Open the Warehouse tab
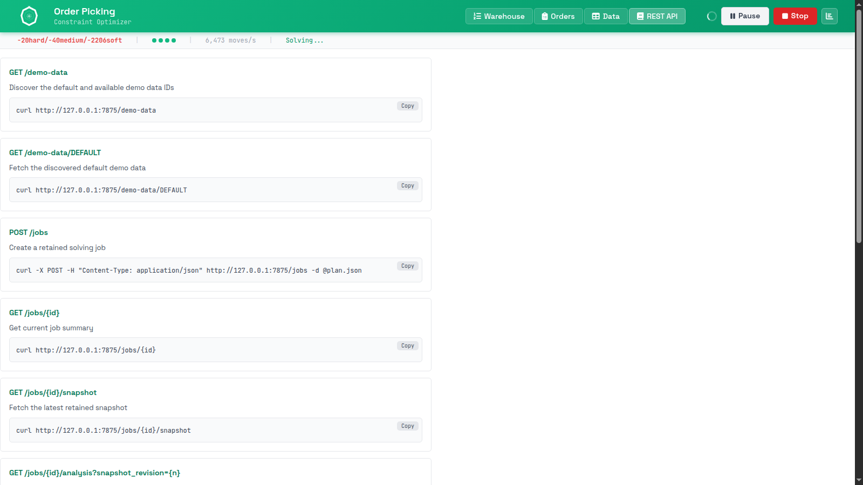863x485 pixels. point(499,16)
